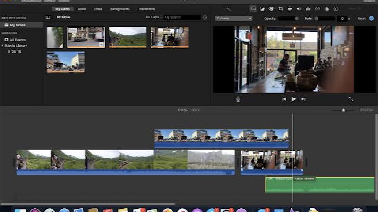Click the All Events star icon

(6, 40)
